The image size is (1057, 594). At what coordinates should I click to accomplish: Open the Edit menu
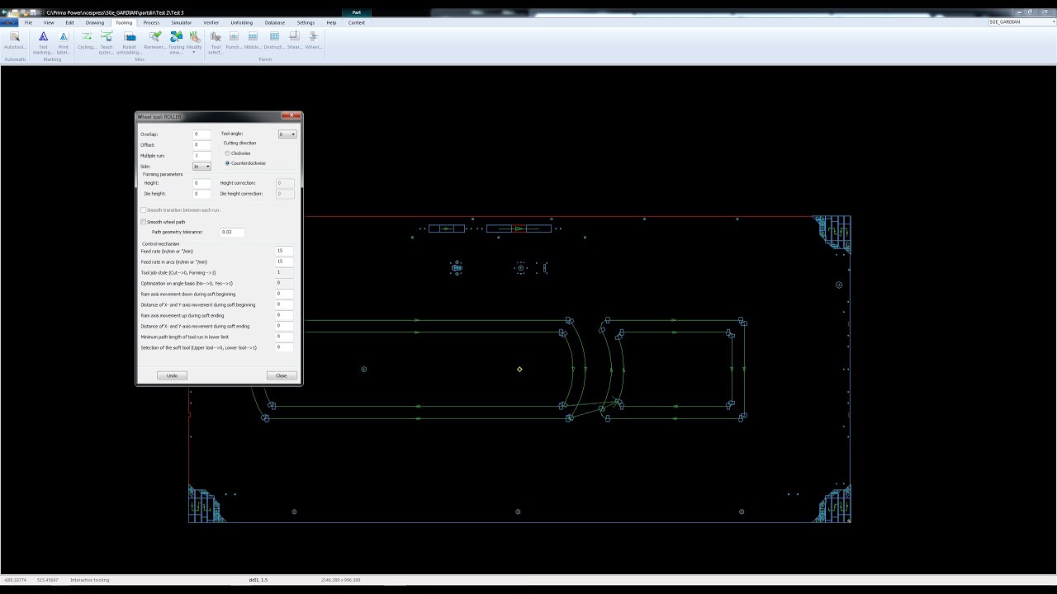69,22
